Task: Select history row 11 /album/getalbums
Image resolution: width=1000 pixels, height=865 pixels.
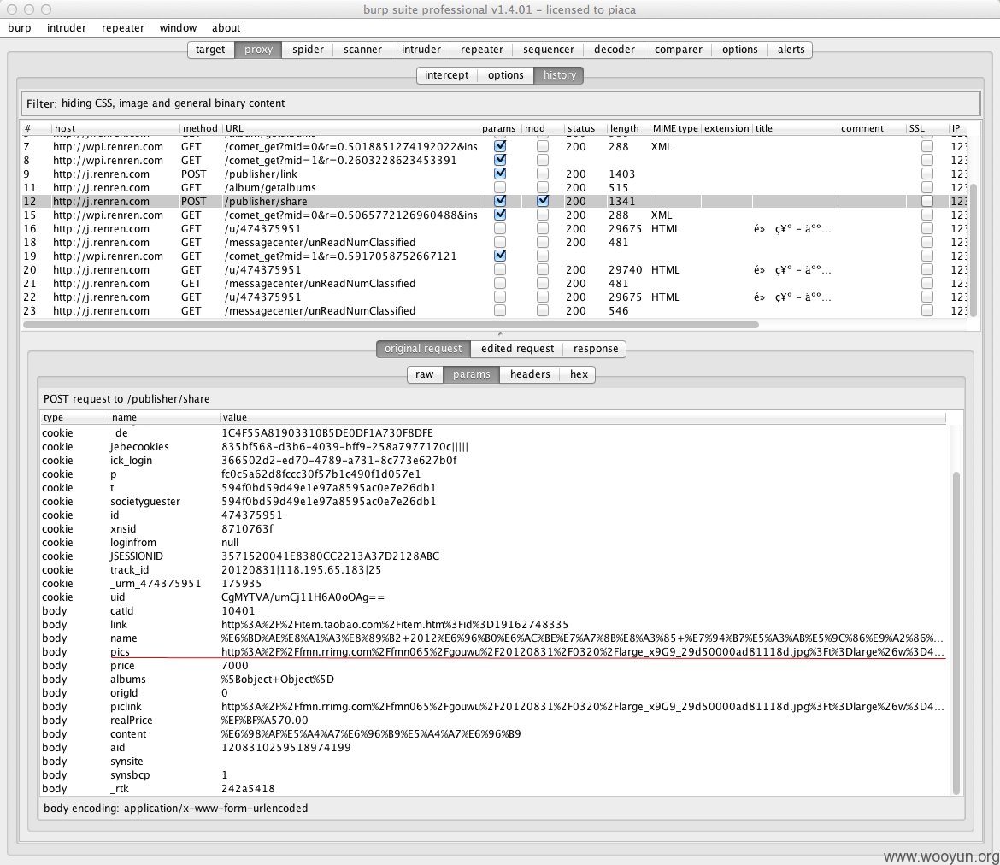Action: (494, 187)
